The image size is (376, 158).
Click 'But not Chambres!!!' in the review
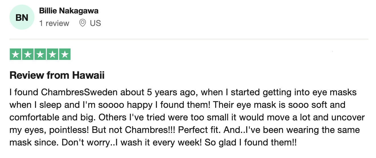coord(134,130)
